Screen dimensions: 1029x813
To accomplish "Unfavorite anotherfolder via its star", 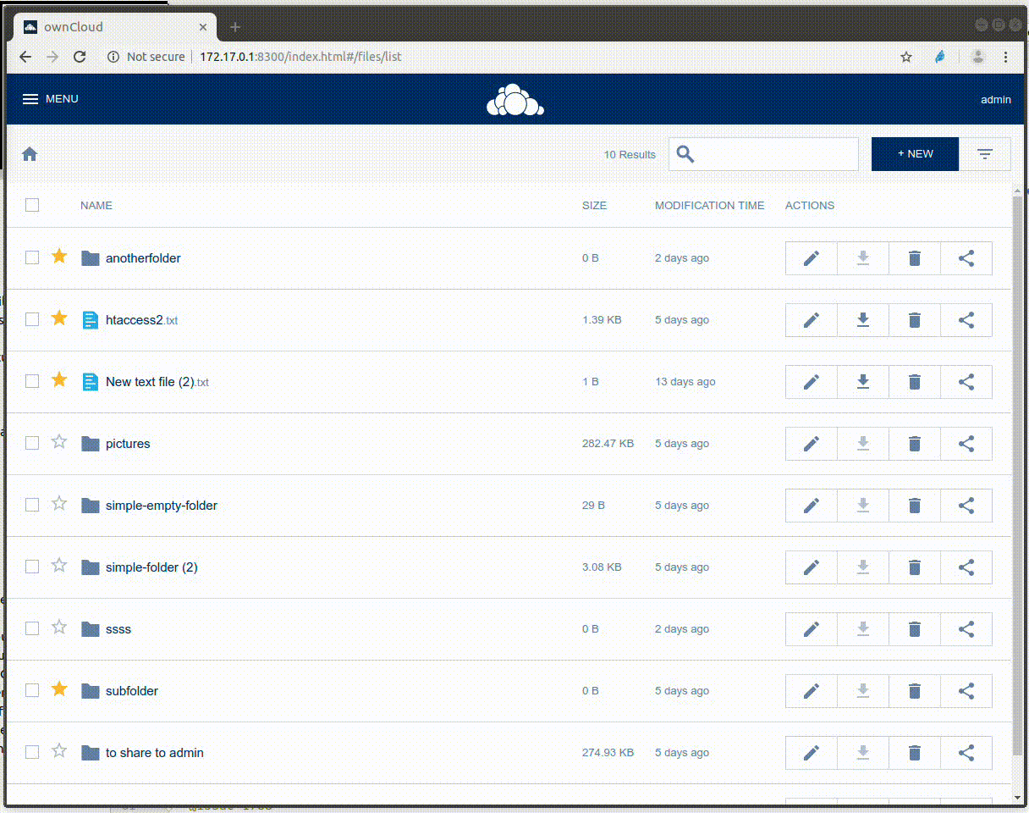I will pyautogui.click(x=59, y=256).
